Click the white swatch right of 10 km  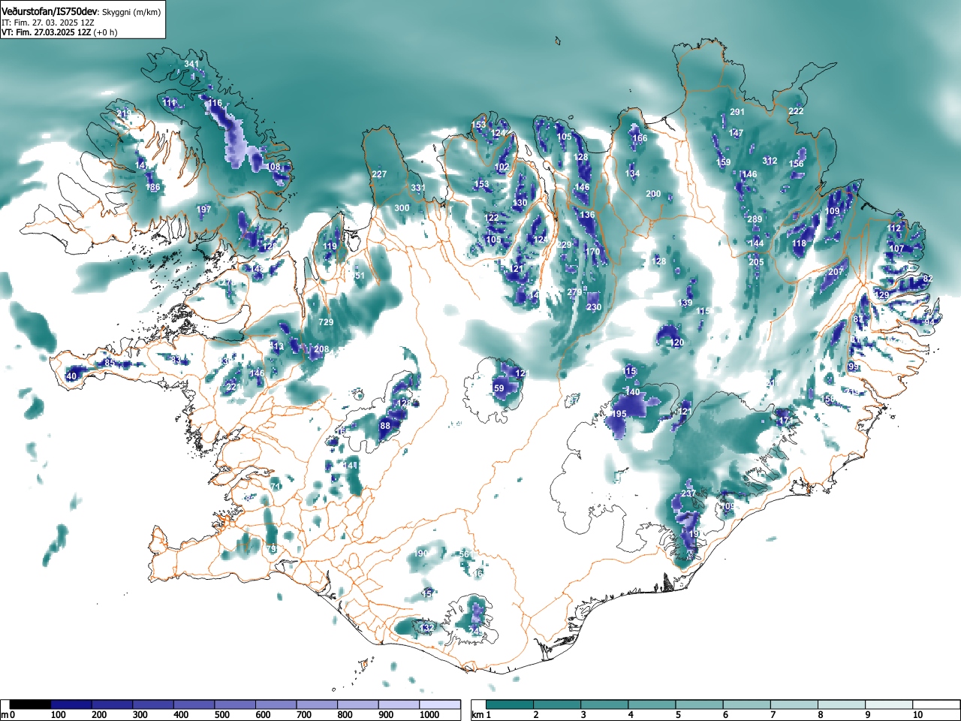[938, 704]
